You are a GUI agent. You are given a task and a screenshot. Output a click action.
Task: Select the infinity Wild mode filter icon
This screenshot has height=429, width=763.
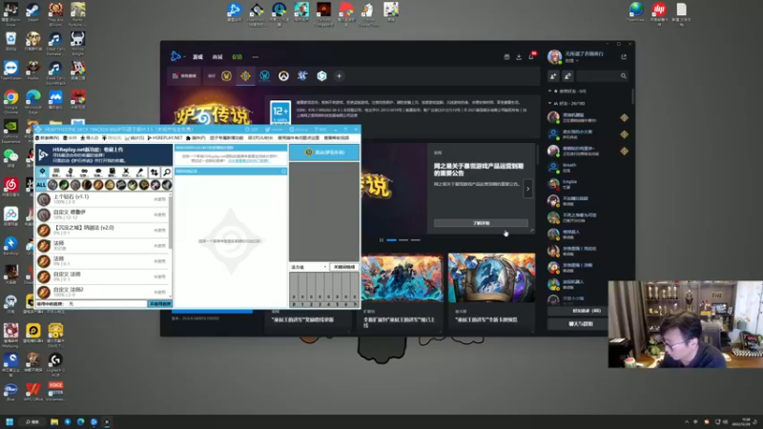tap(84, 173)
